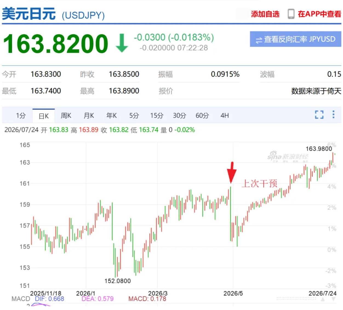Click 查看反向汇率 JPYUSD button
343x310 pixels.
pos(295,39)
